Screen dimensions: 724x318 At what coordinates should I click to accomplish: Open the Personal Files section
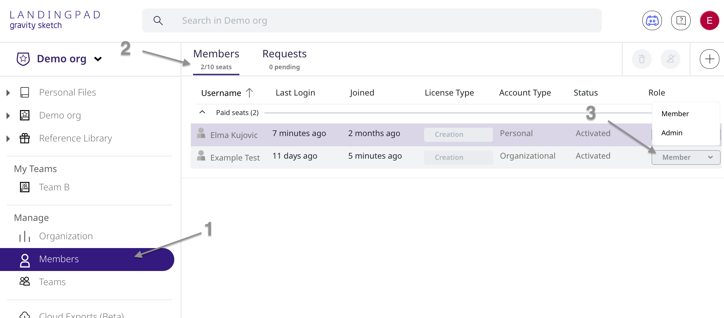point(67,92)
